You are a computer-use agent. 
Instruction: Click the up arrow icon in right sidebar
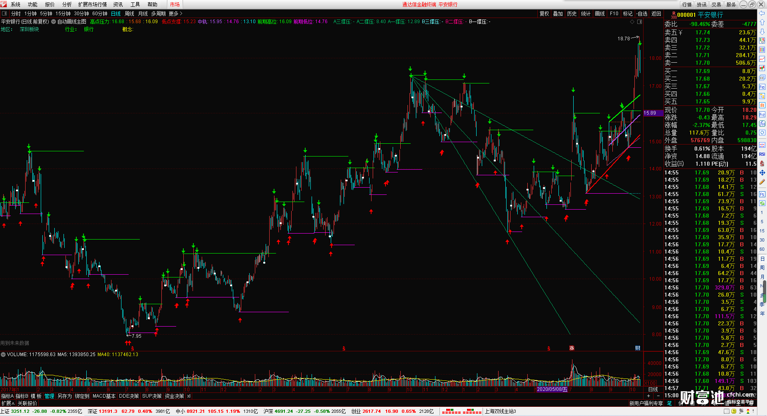click(x=762, y=22)
